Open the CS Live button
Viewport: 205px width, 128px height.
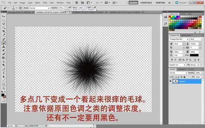click(x=181, y=2)
